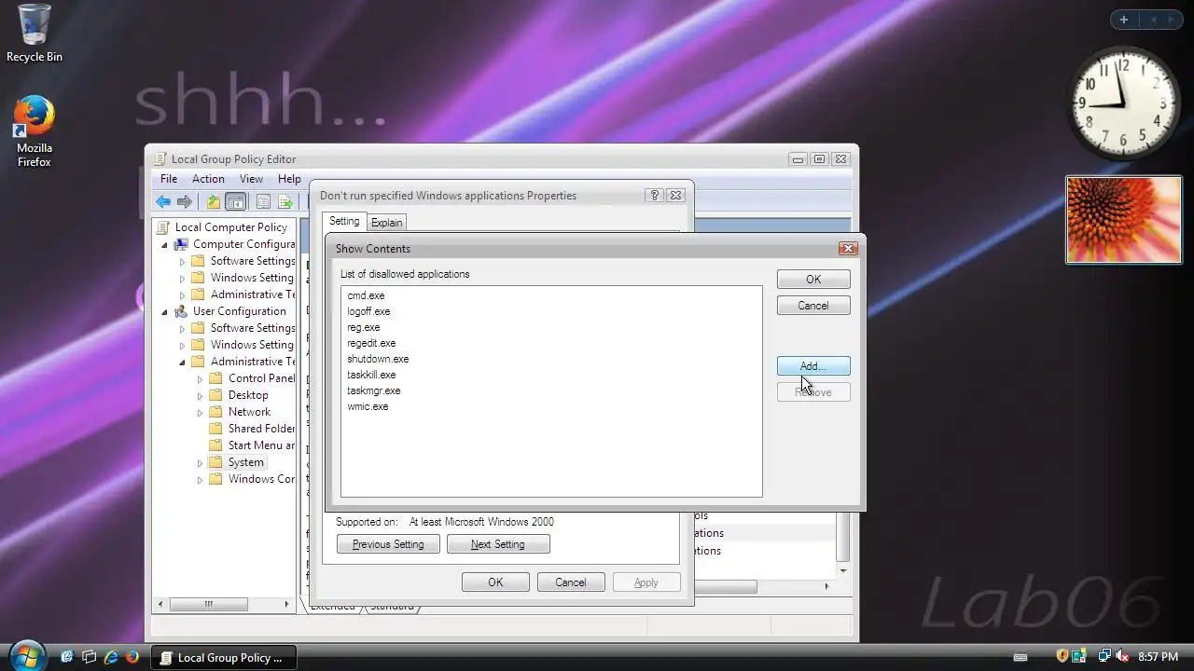Click the help question mark in Properties dialog
1194x671 pixels.
tap(655, 196)
